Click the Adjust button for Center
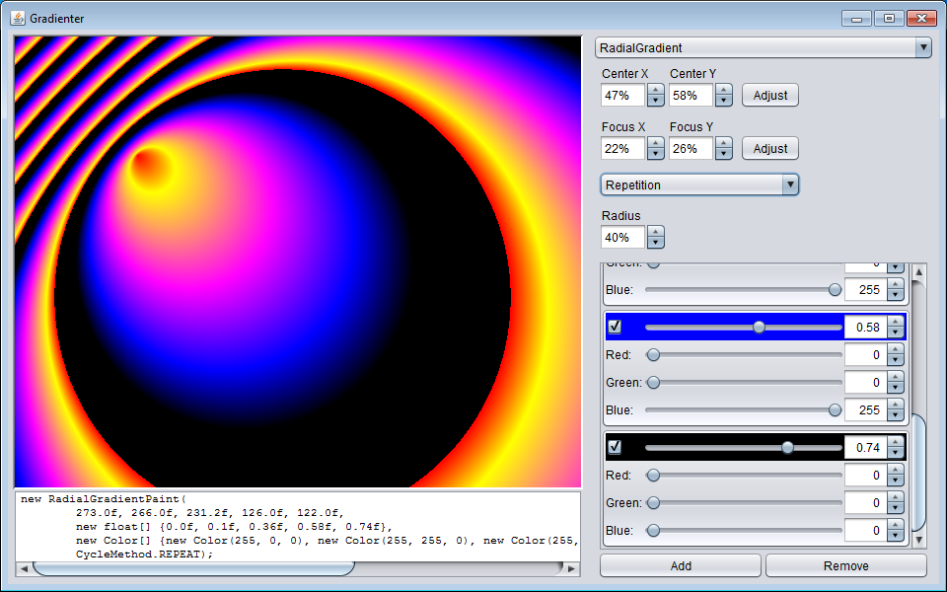This screenshot has width=947, height=592. (770, 96)
